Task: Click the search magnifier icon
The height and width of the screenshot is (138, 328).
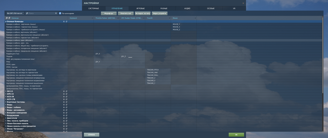Action: [27, 13]
